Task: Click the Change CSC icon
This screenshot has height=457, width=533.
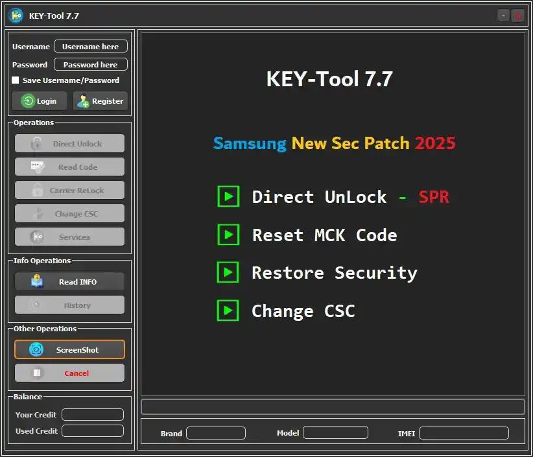Action: point(39,214)
